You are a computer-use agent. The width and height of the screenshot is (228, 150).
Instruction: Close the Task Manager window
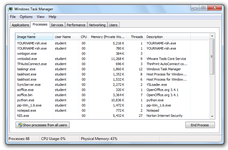(x=215, y=8)
